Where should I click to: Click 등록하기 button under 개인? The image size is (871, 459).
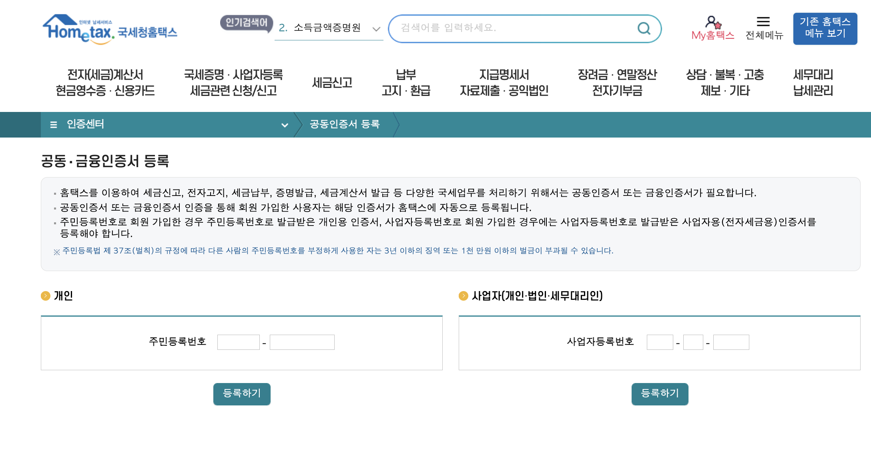(242, 394)
